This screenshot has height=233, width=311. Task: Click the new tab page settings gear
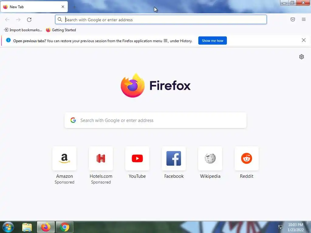pyautogui.click(x=301, y=57)
